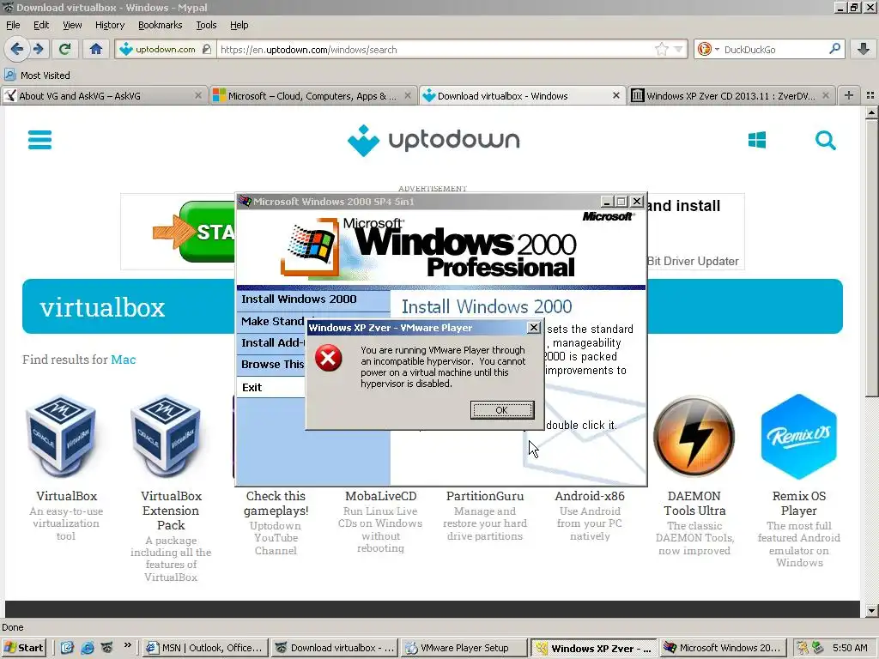Expand the quick launch chevron
The width and height of the screenshot is (879, 659).
click(128, 645)
